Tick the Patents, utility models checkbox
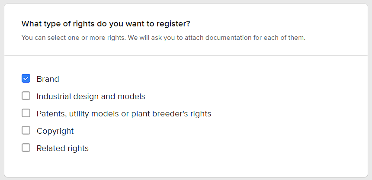 click(x=26, y=113)
